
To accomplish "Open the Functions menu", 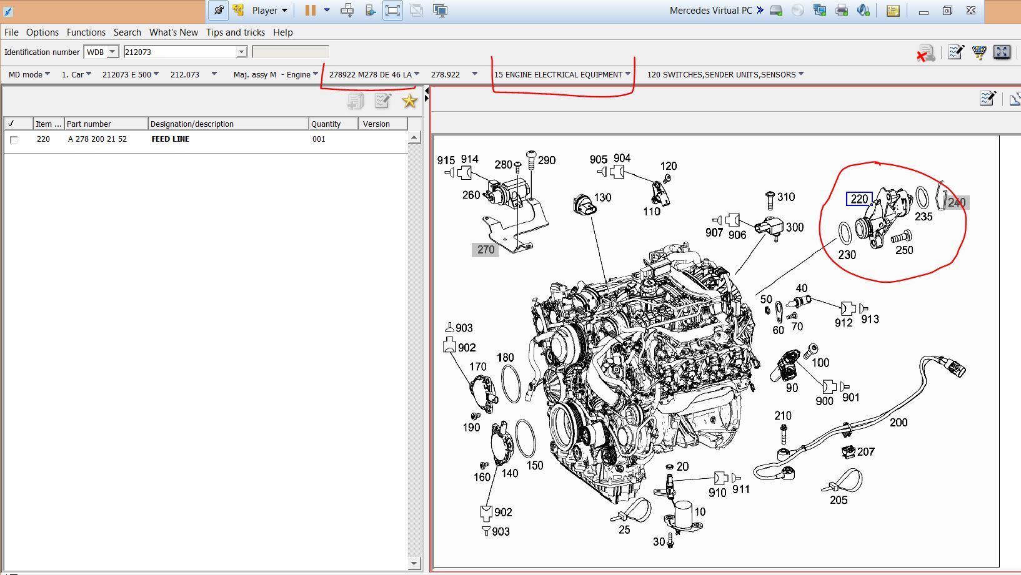I will pos(86,32).
